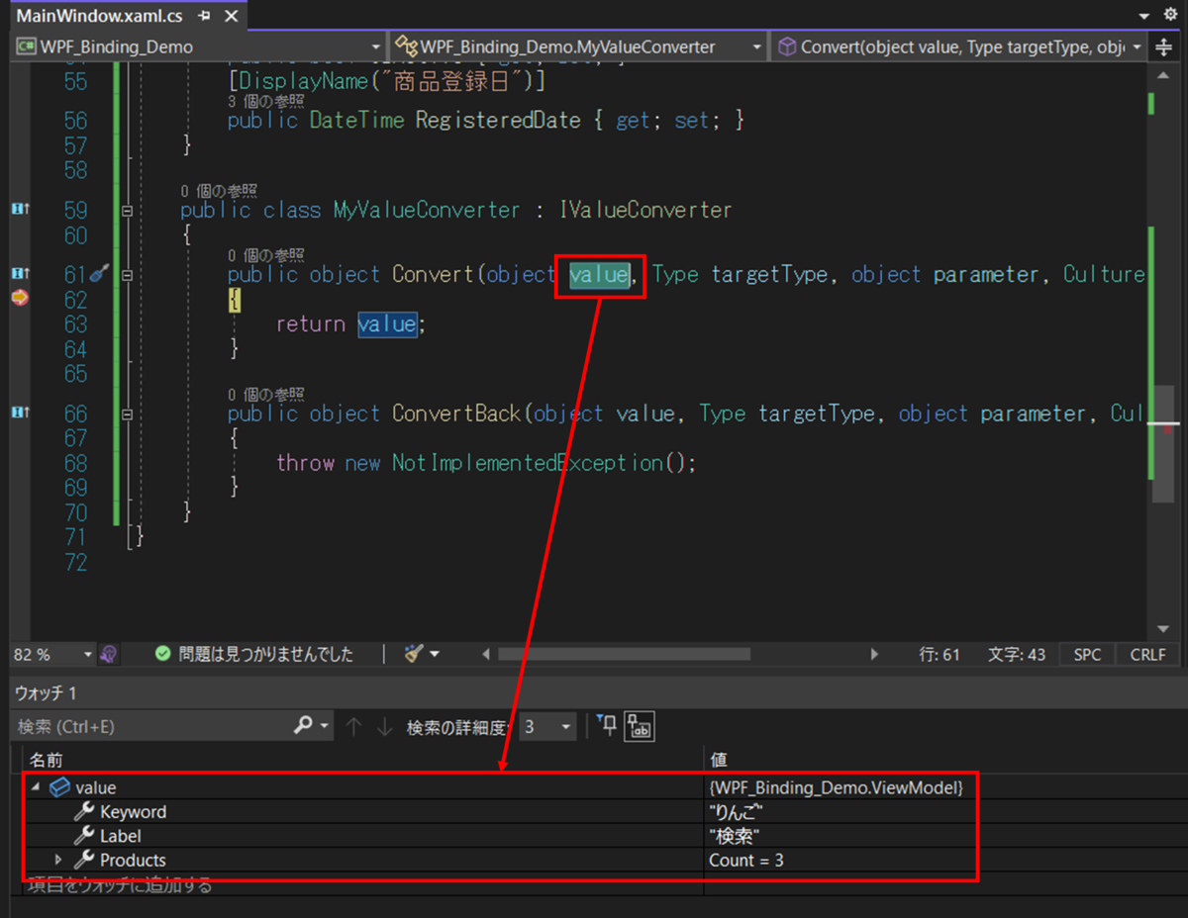Click the "検索" value cell
The height and width of the screenshot is (918, 1188).
pos(734,836)
